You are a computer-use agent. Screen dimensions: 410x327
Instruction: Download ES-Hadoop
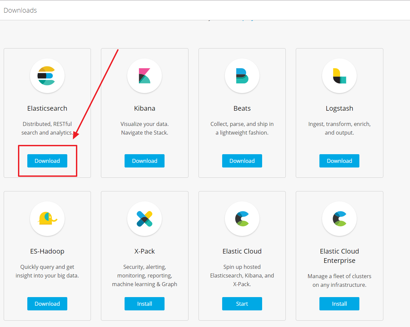pyautogui.click(x=47, y=304)
